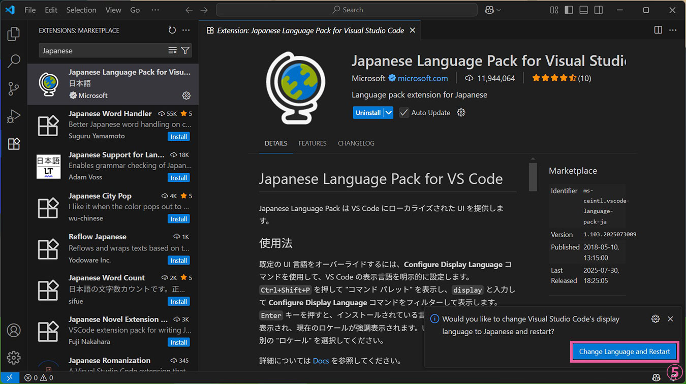This screenshot has width=686, height=384.
Task: Expand the Uninstall dropdown arrow
Action: 388,113
